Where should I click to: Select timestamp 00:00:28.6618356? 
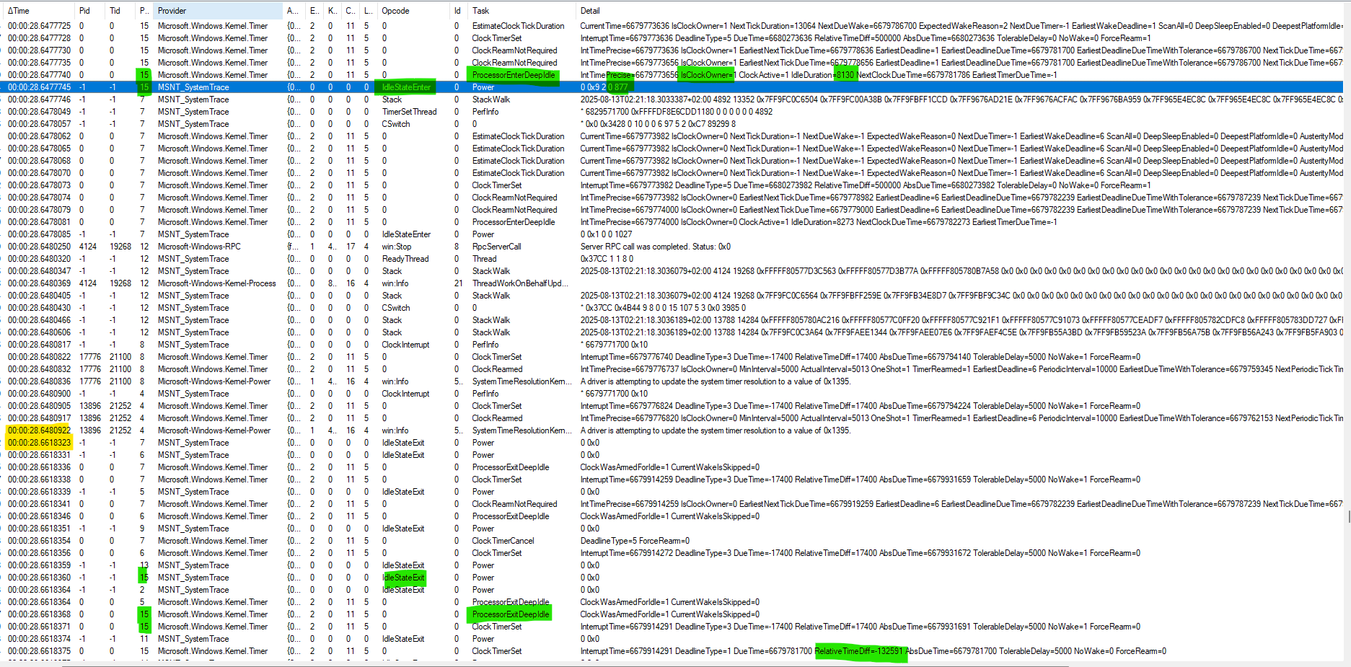point(40,553)
